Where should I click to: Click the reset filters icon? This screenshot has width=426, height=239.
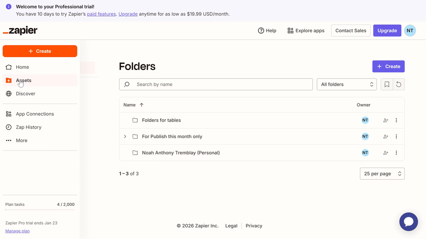(399, 84)
